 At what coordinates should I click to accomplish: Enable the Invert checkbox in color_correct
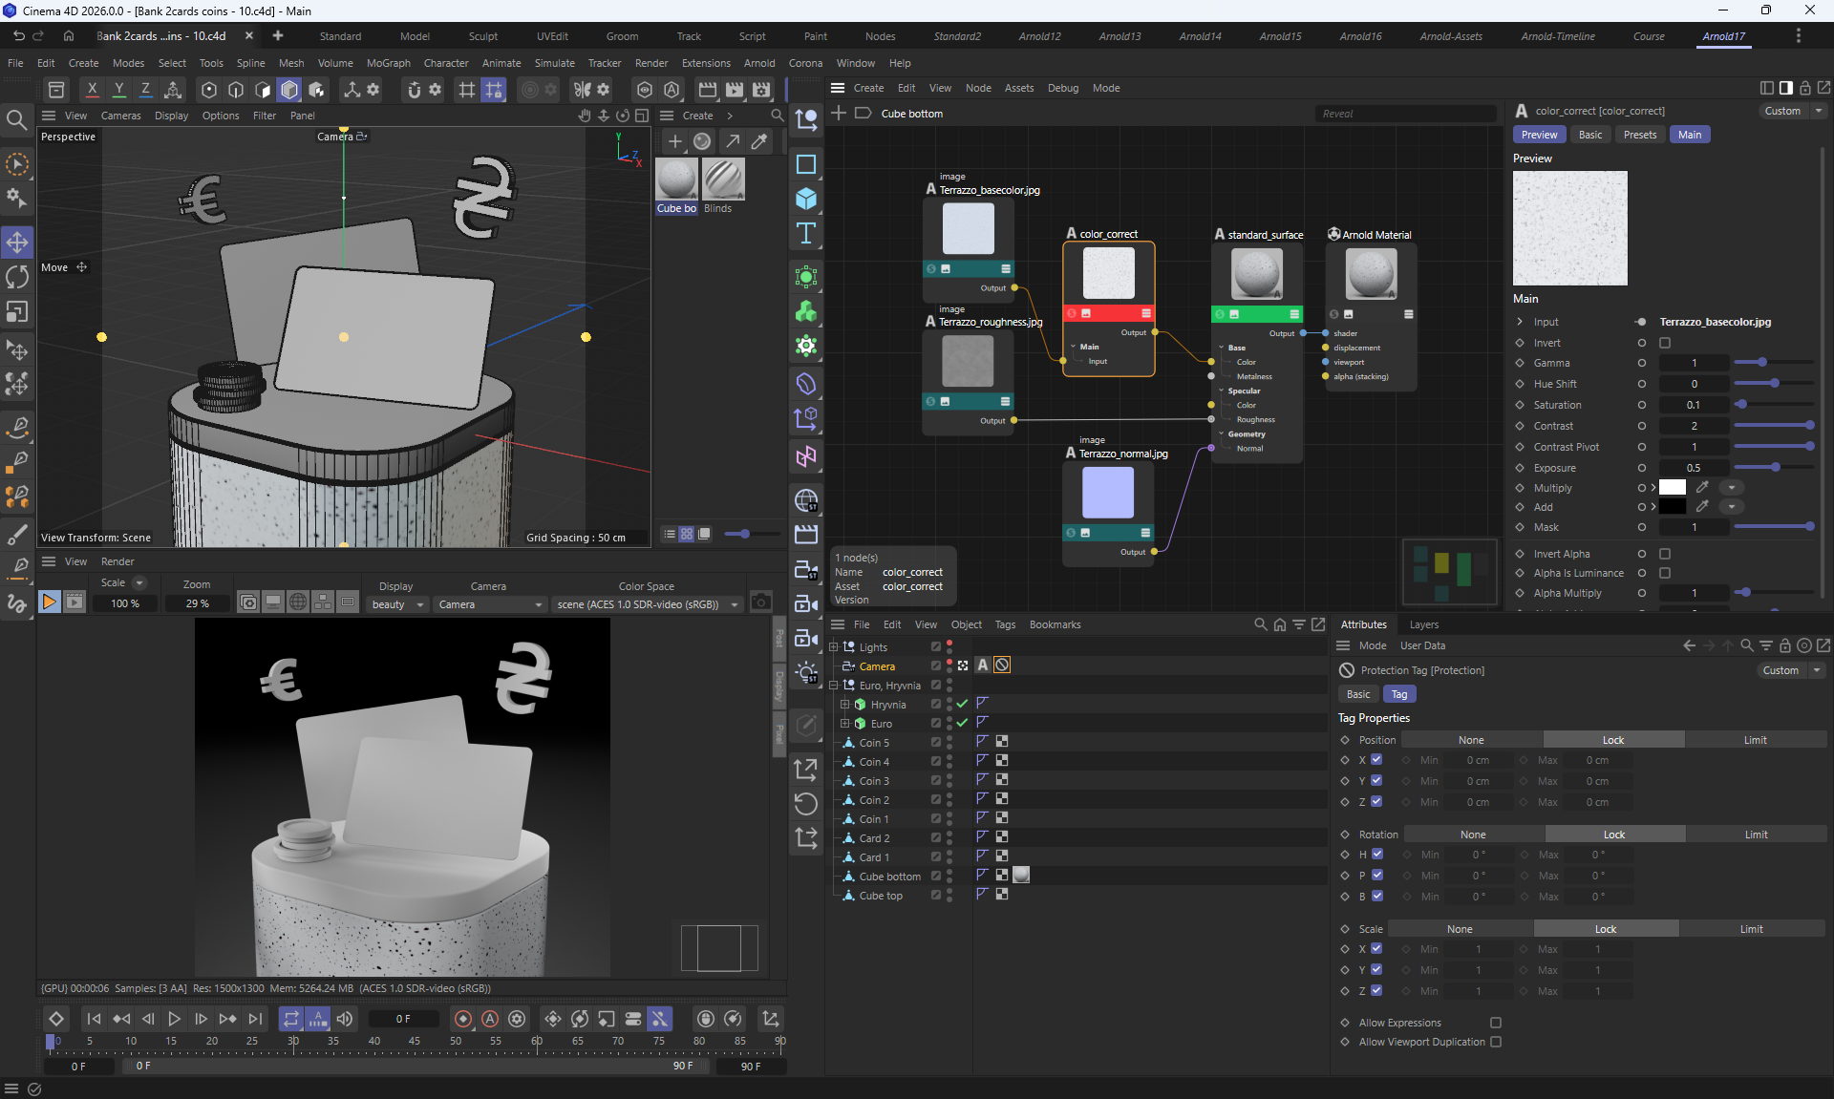pyautogui.click(x=1665, y=343)
